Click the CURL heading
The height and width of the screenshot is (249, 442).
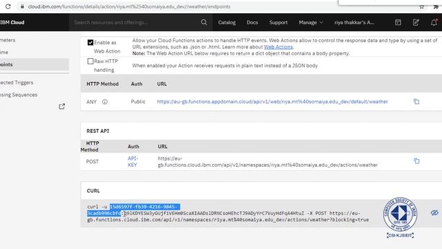[93, 191]
